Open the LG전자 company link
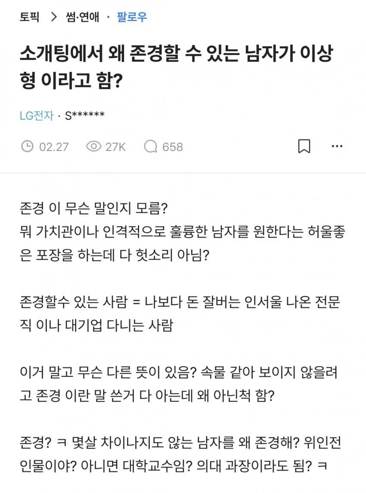Viewport: 366px width, 493px height. coord(37,115)
